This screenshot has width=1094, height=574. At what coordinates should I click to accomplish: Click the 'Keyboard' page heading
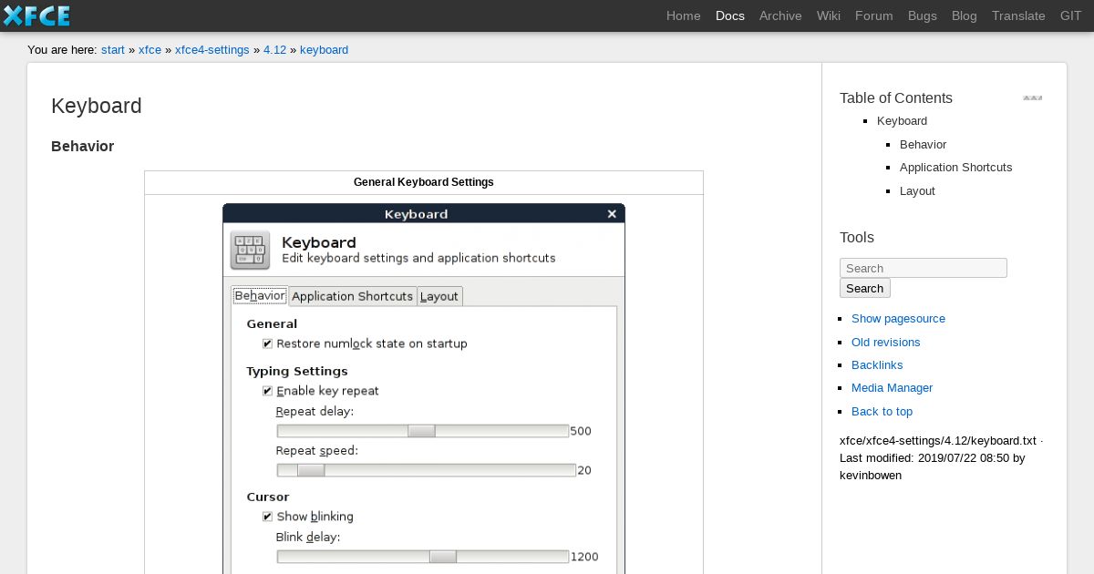tap(97, 106)
